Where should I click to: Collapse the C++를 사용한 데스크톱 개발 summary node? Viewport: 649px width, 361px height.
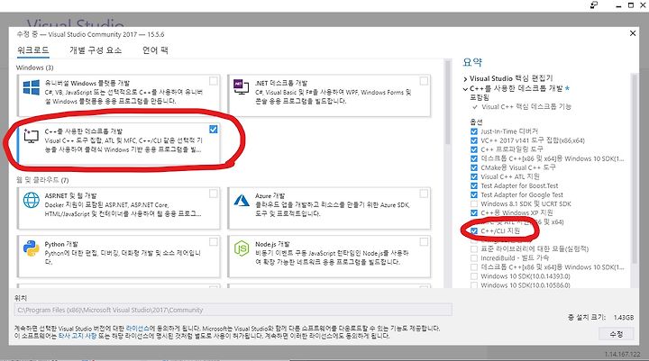tap(465, 89)
